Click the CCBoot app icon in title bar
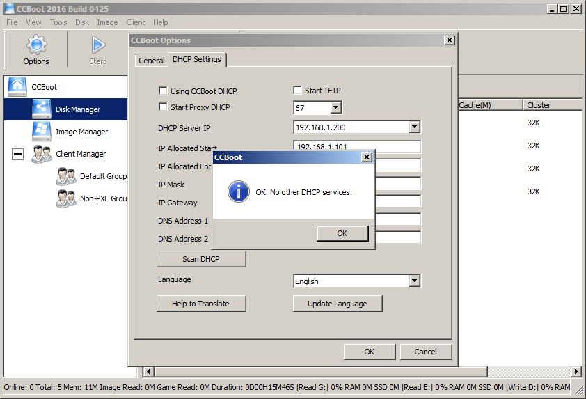 coord(9,8)
